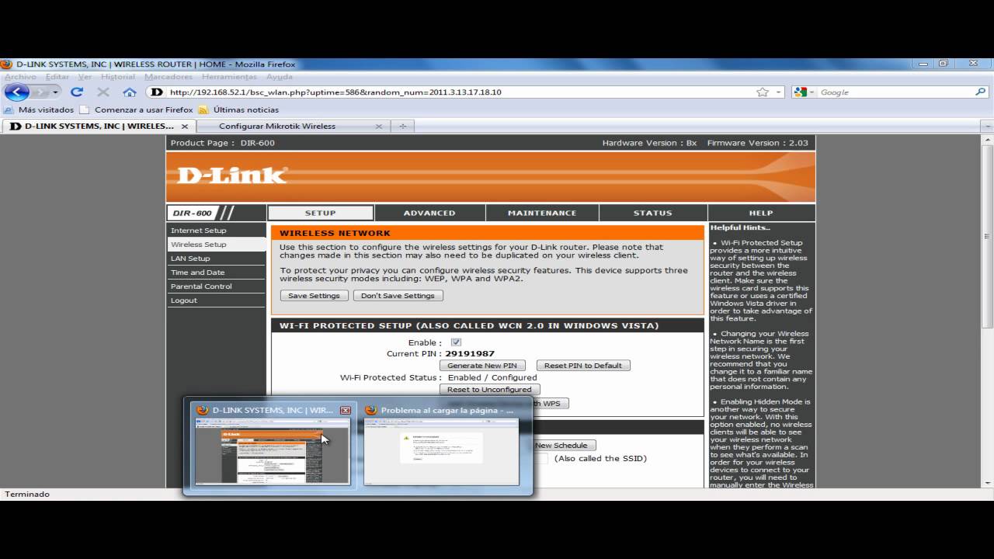Image resolution: width=994 pixels, height=559 pixels.
Task: Click the Don't Save Settings button
Action: point(398,296)
